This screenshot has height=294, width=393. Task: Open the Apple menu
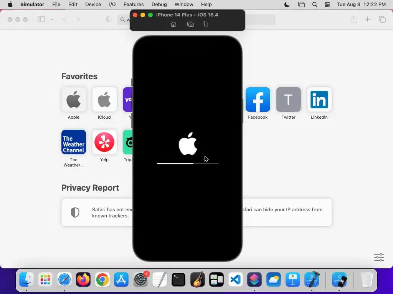pyautogui.click(x=10, y=5)
